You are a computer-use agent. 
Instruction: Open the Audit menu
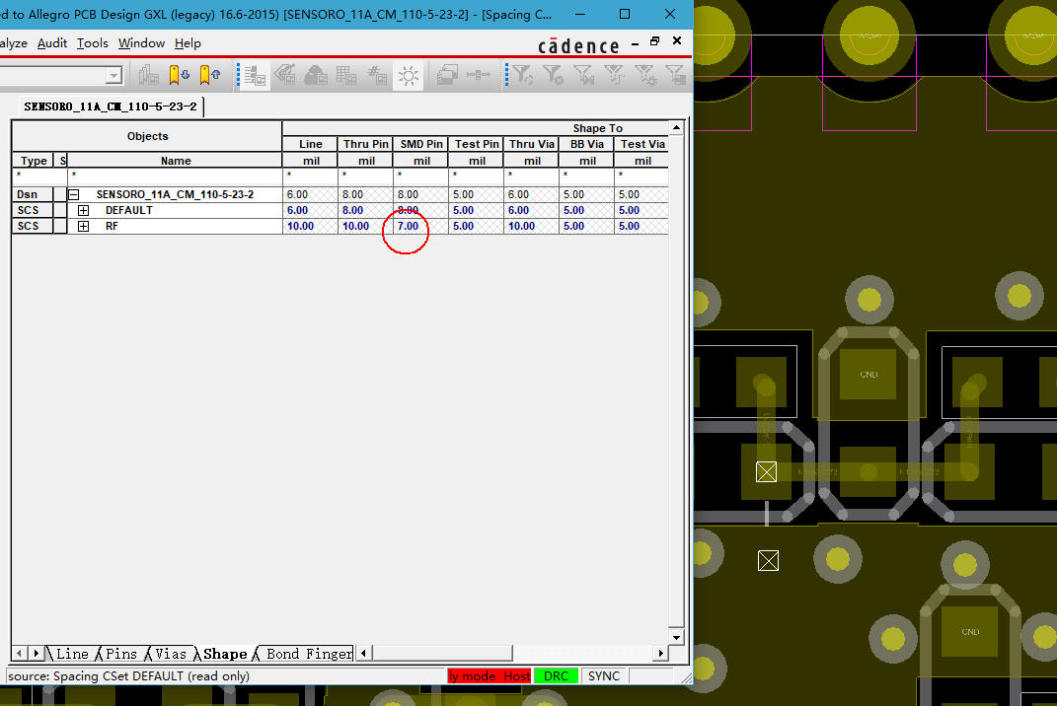click(52, 43)
